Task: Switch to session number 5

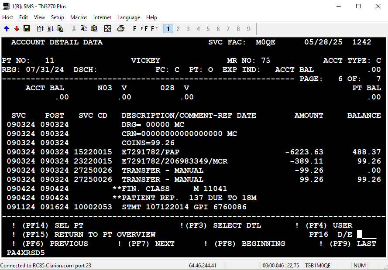Action: coord(208,29)
